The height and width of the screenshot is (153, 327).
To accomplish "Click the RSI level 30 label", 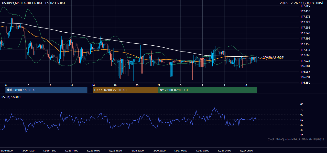I will pyautogui.click(x=302, y=130).
